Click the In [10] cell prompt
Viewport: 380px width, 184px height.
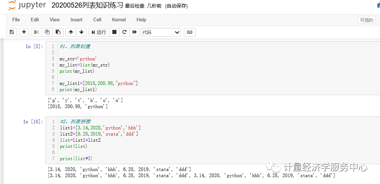point(33,121)
